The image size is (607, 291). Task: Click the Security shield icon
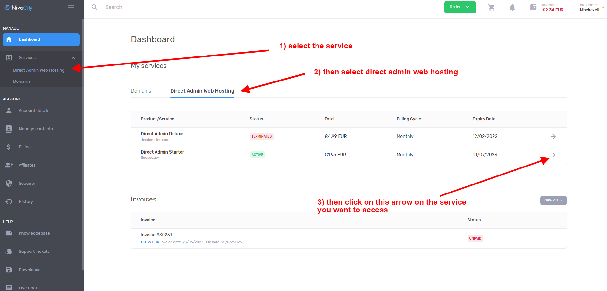[9, 184]
